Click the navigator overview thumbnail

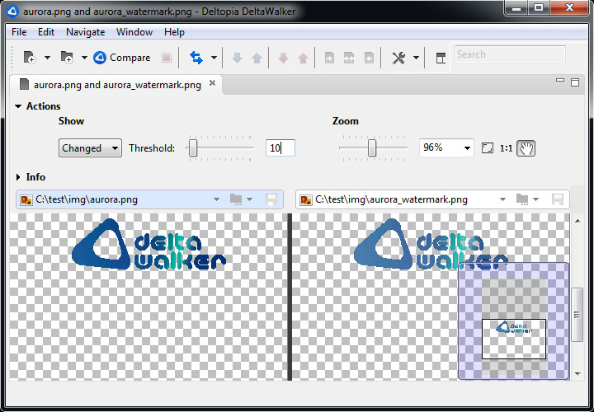click(513, 321)
